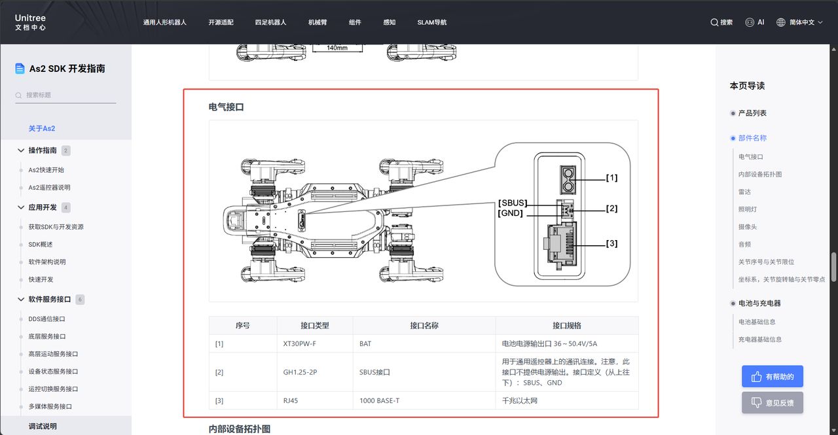The width and height of the screenshot is (838, 435).
Task: Click the RJ45 table cell
Action: (315, 400)
